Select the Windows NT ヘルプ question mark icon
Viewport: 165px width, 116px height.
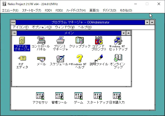tap(80, 58)
